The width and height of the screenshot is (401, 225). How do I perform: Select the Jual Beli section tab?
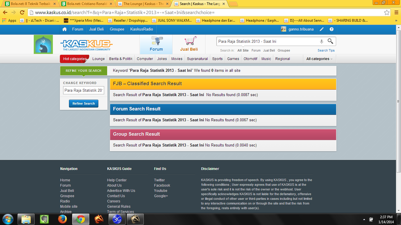[189, 44]
